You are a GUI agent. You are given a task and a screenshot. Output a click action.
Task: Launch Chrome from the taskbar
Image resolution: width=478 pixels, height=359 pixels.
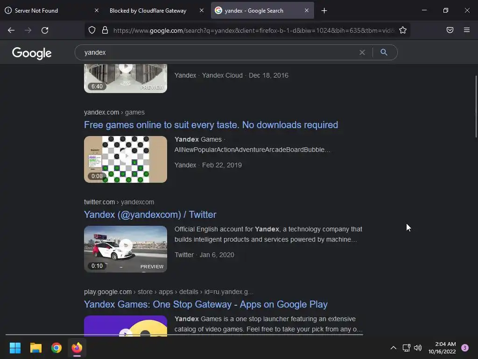click(x=56, y=348)
